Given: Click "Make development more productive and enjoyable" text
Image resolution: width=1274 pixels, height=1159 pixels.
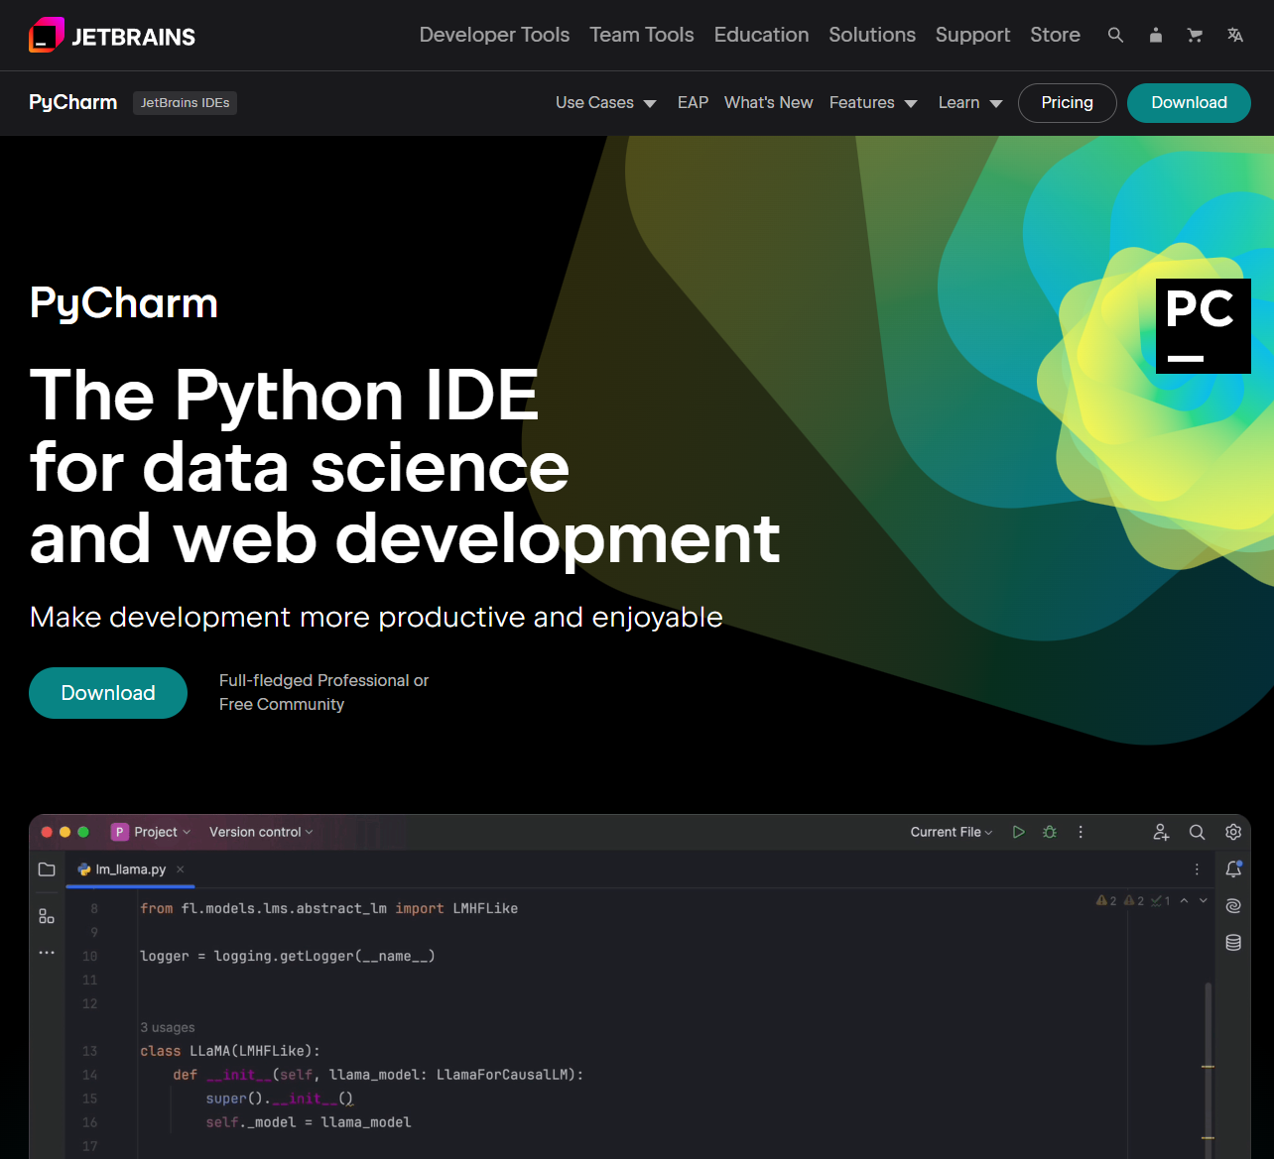Looking at the screenshot, I should 376,617.
